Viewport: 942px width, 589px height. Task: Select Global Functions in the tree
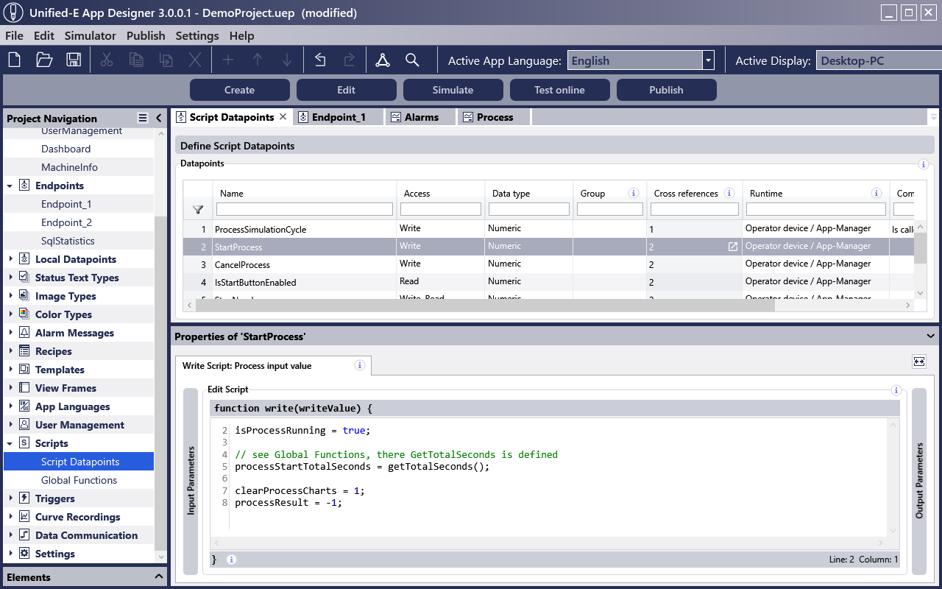[x=79, y=480]
